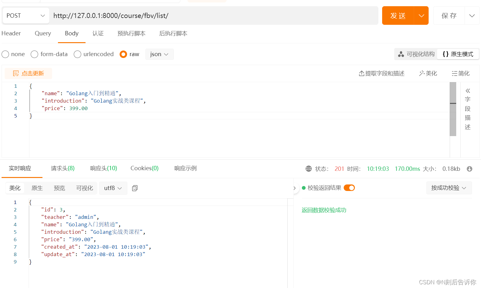
Task: Collapse the validation panel arrow
Action: point(294,188)
